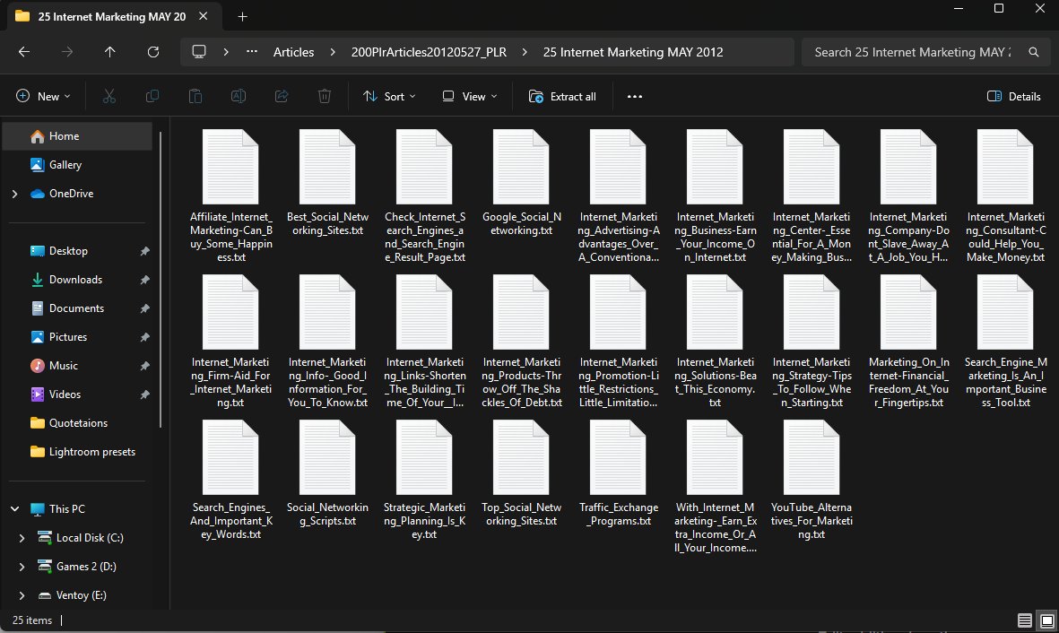Click the Forward navigation arrow
This screenshot has height=633, width=1059.
67,52
